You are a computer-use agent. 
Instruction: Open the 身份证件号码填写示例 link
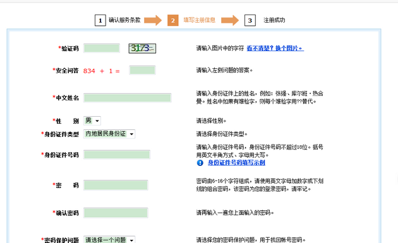(236, 163)
